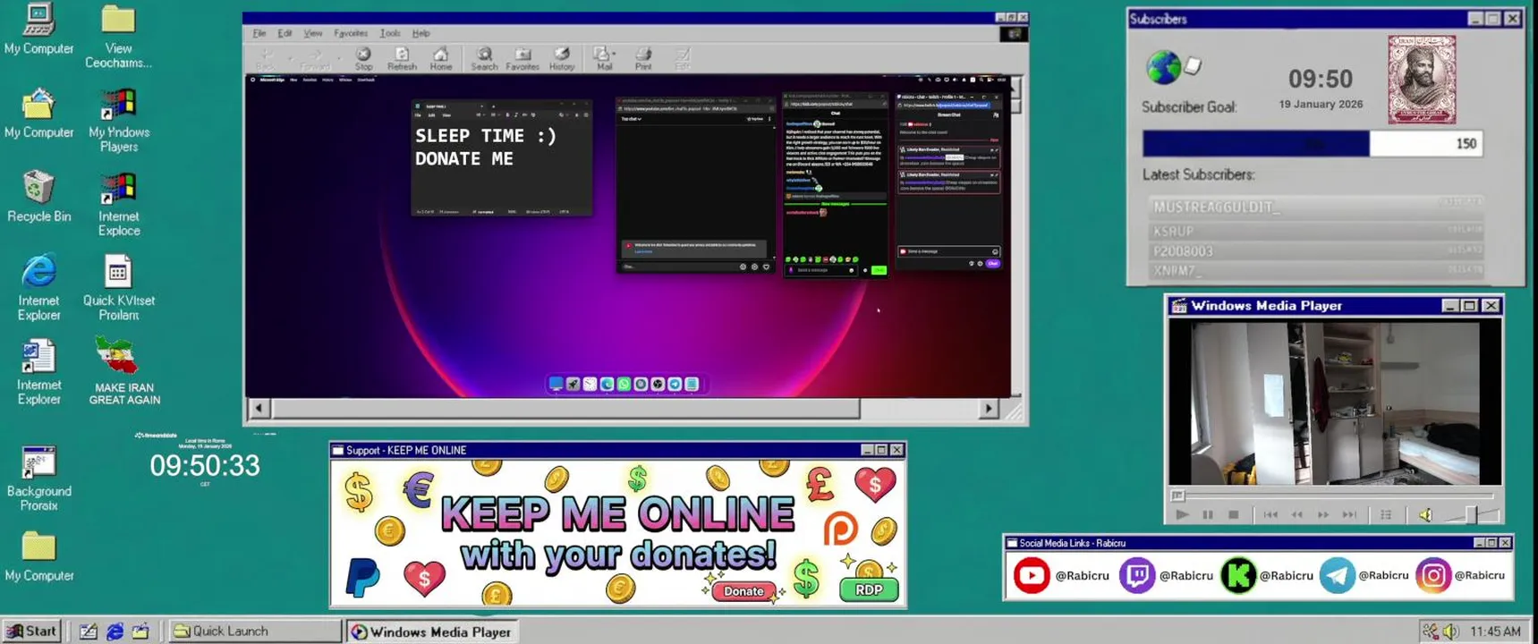Click the folder quick launch taskbar icon
Viewport: 1538px width, 644px height.
point(140,631)
